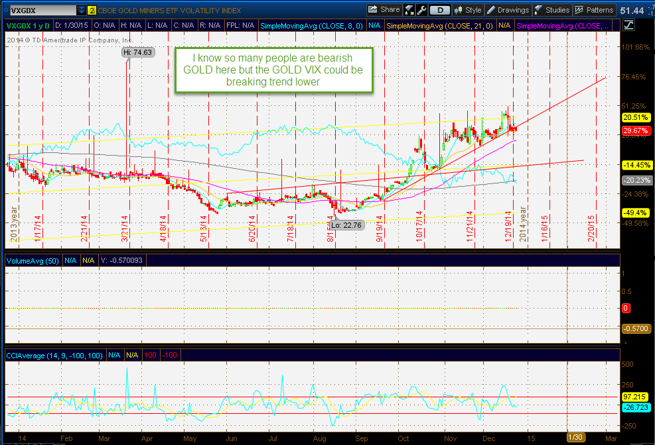This screenshot has height=445, width=655.
Task: Click the 1/30 date marker on bottom axis
Action: click(575, 437)
